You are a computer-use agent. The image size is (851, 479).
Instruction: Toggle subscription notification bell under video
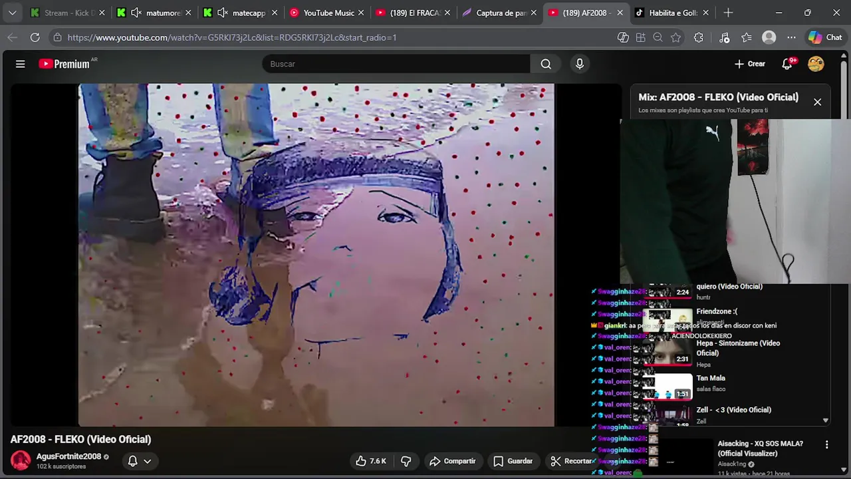132,461
